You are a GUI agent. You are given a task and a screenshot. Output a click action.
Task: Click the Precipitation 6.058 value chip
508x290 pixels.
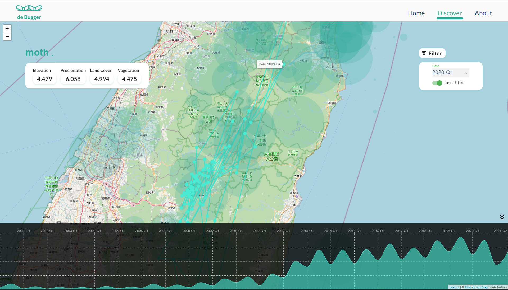point(73,79)
